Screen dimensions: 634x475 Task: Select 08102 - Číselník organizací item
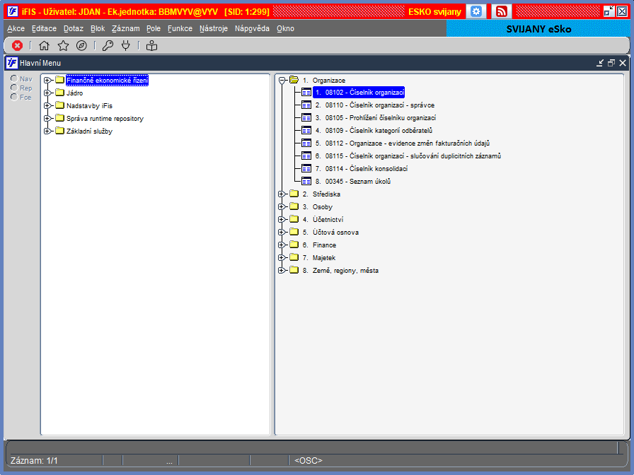(x=359, y=93)
